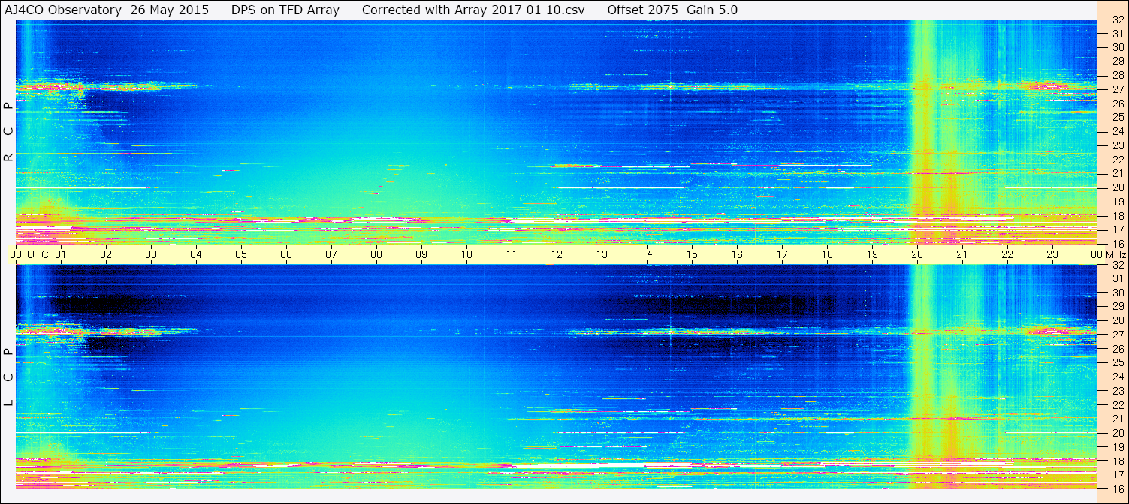Select the 18 hour marker on time axis
The width and height of the screenshot is (1129, 504).
coord(827,254)
